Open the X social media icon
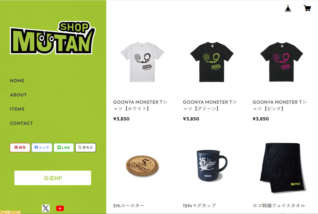318x214 pixels. [x=46, y=208]
